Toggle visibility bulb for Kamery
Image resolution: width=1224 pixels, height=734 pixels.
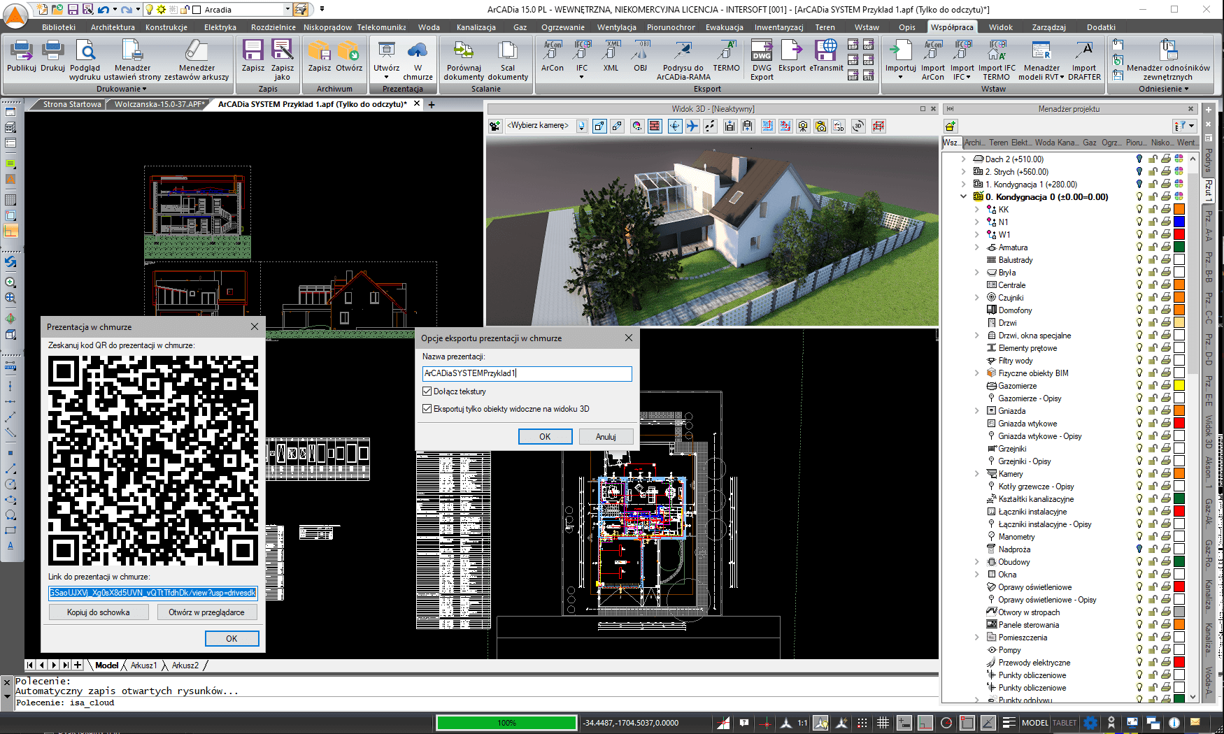pyautogui.click(x=1139, y=474)
